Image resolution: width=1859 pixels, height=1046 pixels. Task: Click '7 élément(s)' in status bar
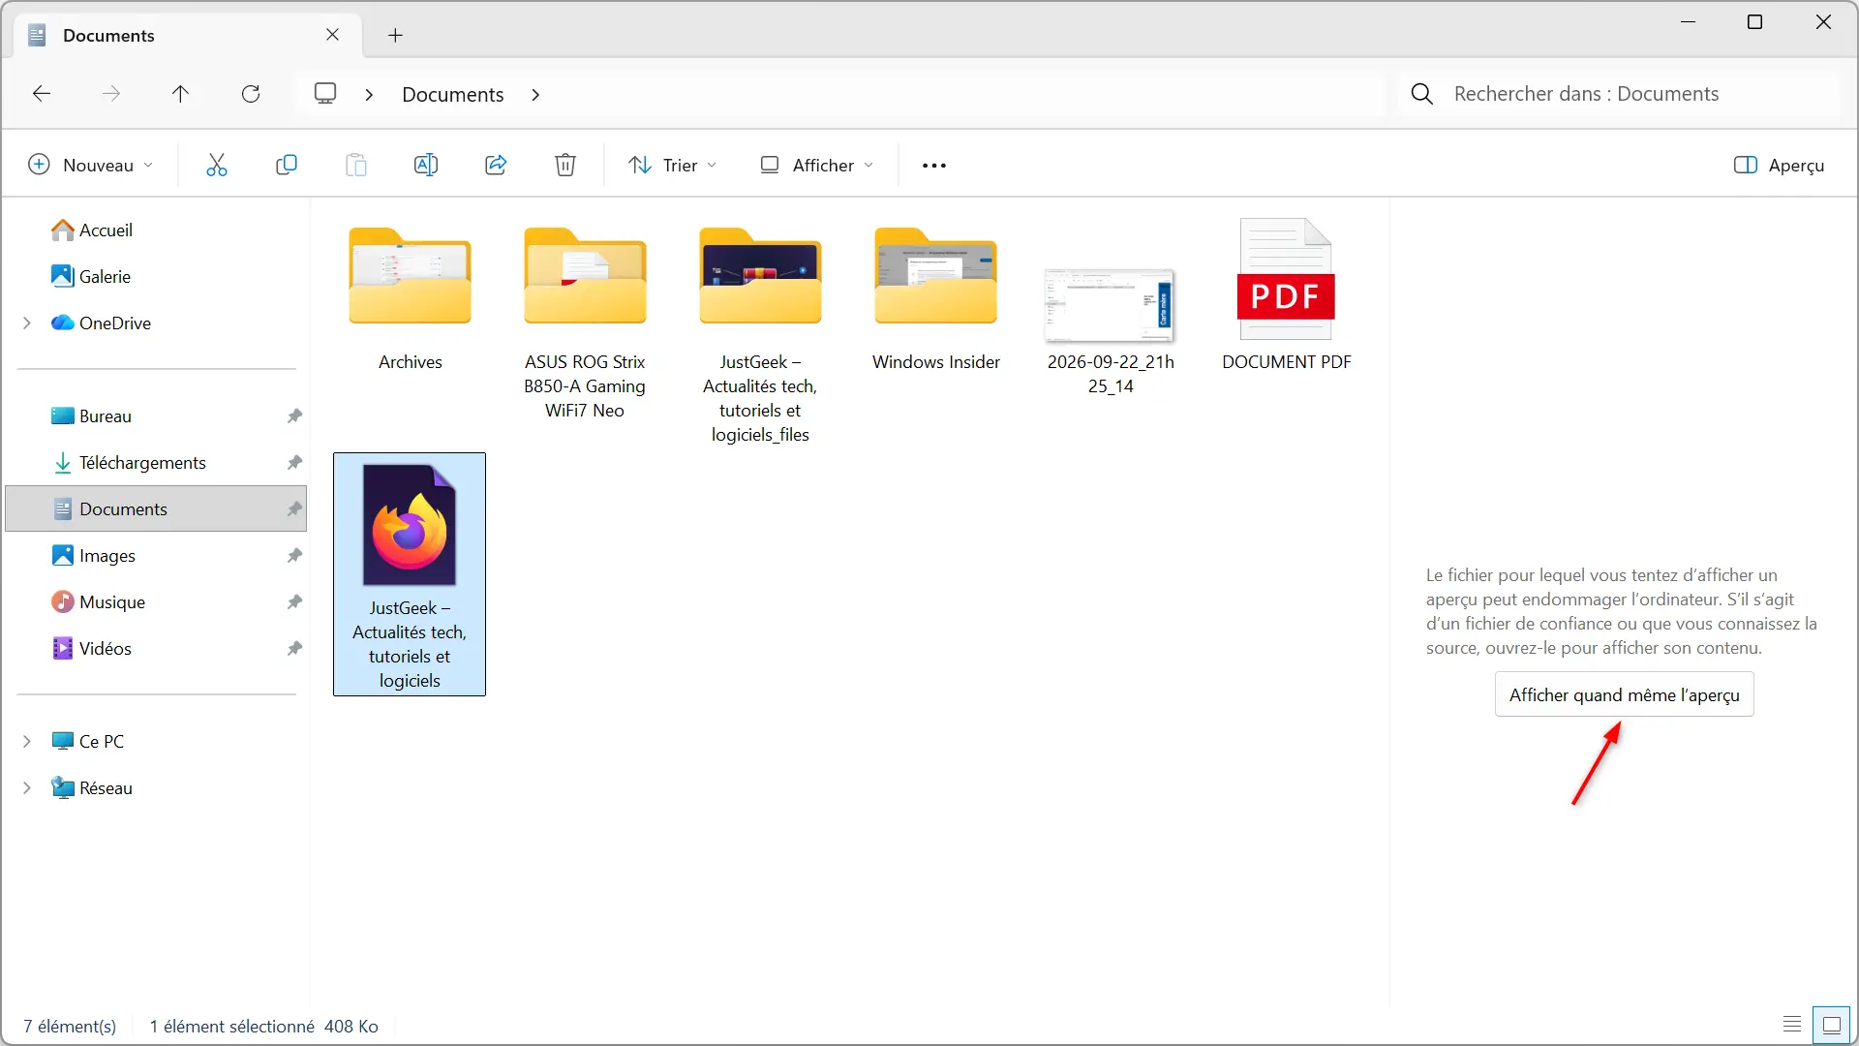[70, 1026]
